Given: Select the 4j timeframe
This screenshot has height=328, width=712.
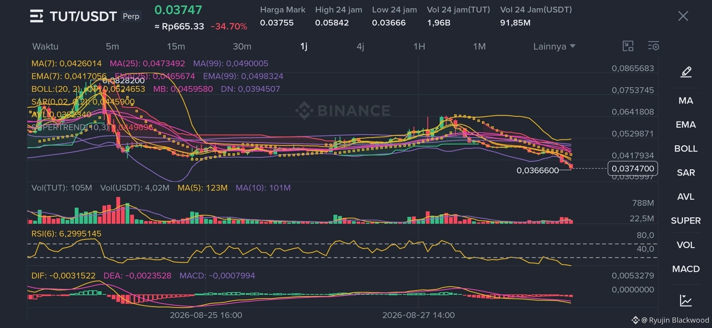Looking at the screenshot, I should 360,47.
